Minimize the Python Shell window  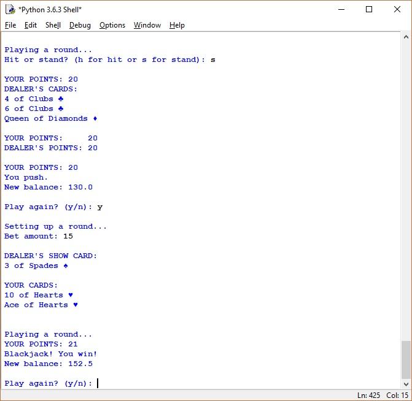click(x=341, y=9)
